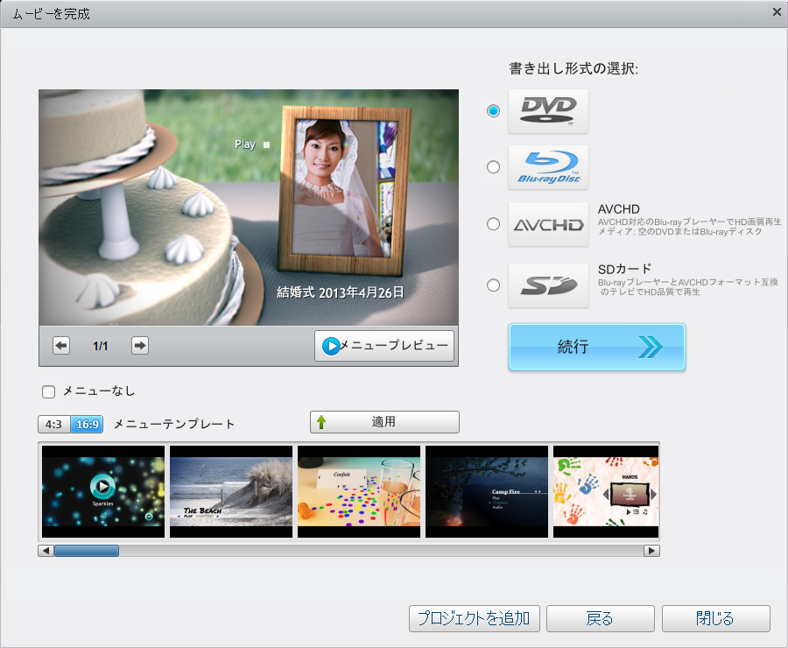Open the menu preview (メニュープレビュー)

(x=385, y=347)
